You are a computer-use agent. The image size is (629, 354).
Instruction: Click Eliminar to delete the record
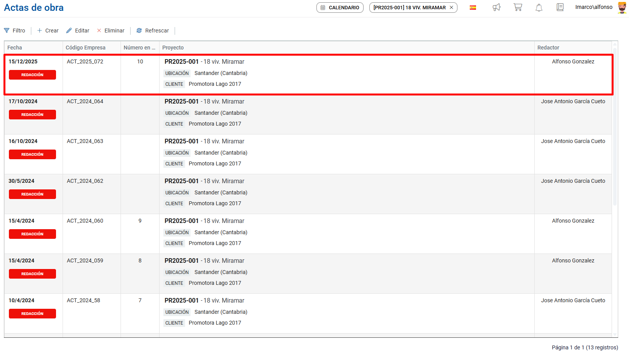[110, 31]
